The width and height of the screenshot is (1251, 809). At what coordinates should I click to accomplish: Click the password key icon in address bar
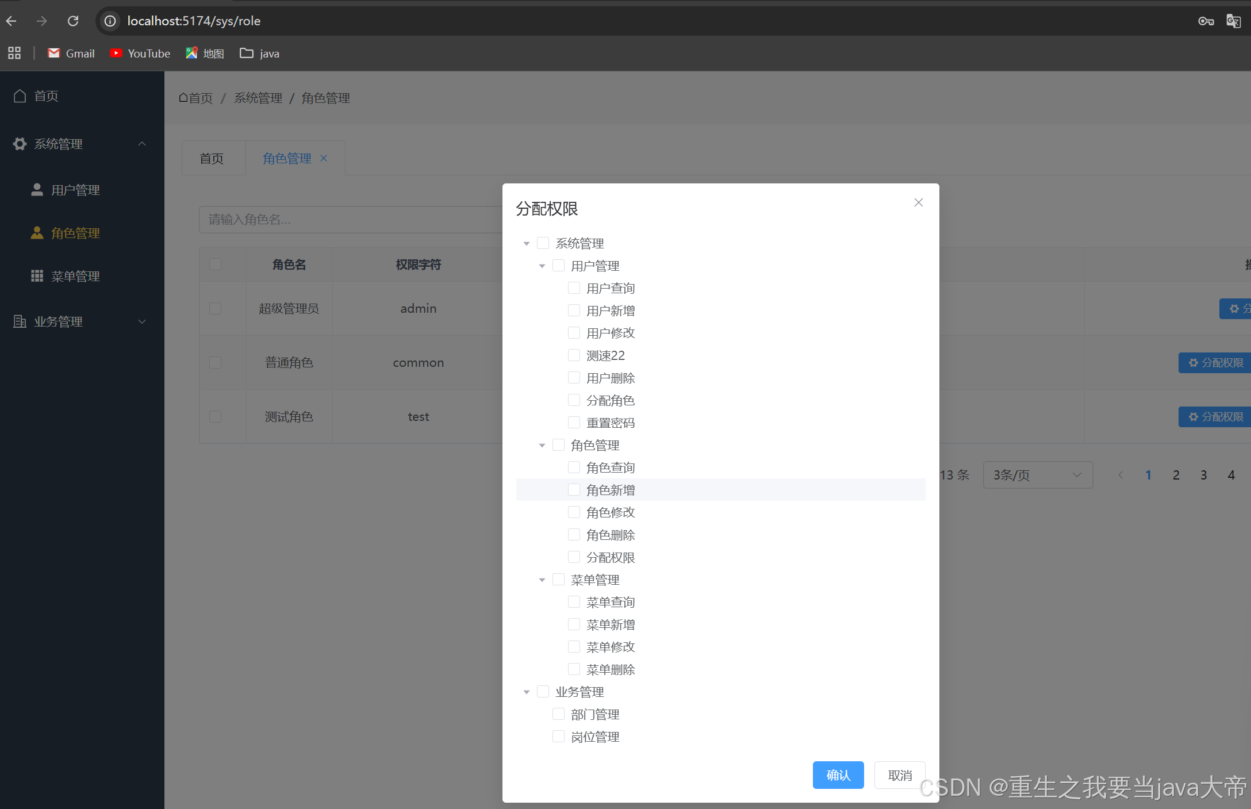click(1206, 21)
